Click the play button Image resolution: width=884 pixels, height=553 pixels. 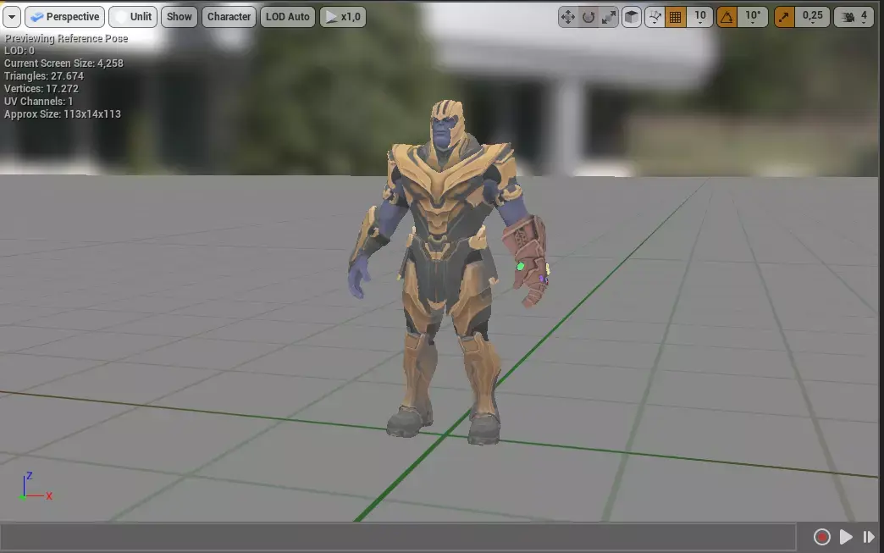(846, 537)
